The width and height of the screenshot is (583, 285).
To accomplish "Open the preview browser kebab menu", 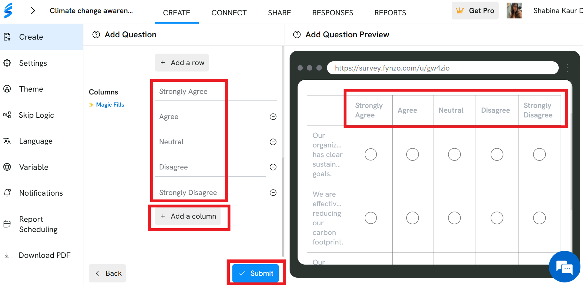I will click(x=567, y=68).
